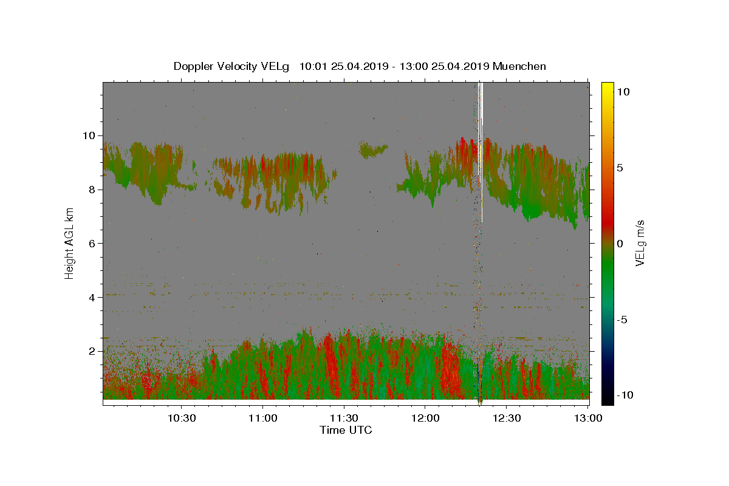Click the 'Muenchen' station name in title

point(519,66)
